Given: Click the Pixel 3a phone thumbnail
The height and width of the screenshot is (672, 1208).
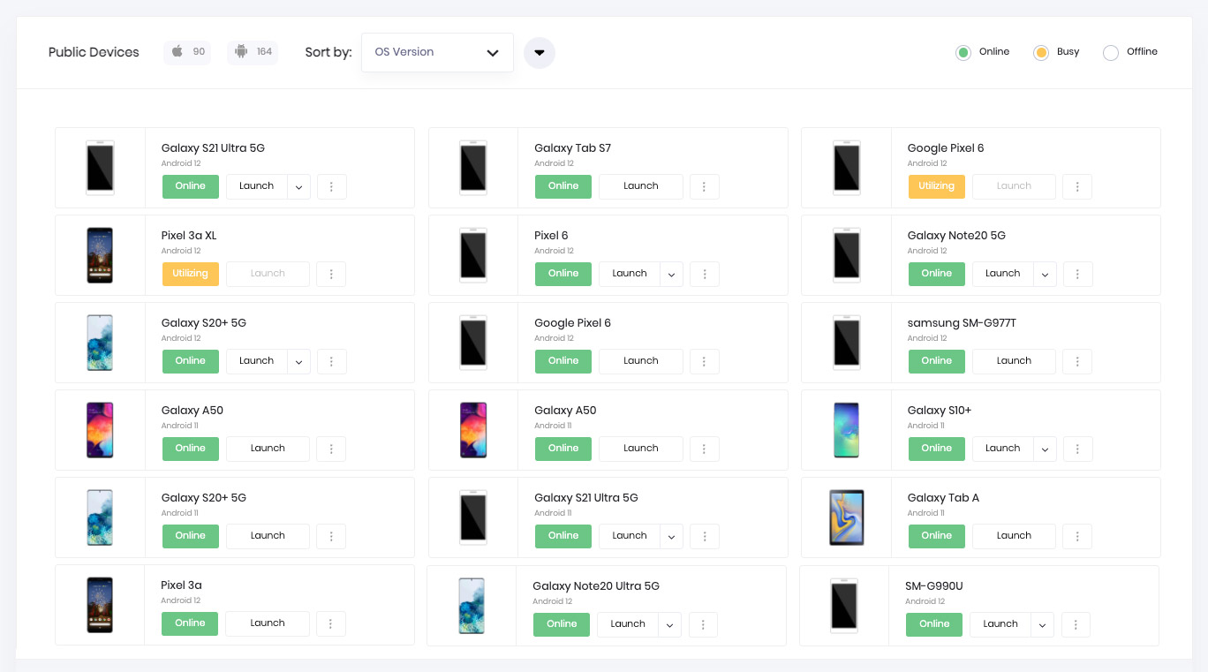Looking at the screenshot, I should [100, 605].
